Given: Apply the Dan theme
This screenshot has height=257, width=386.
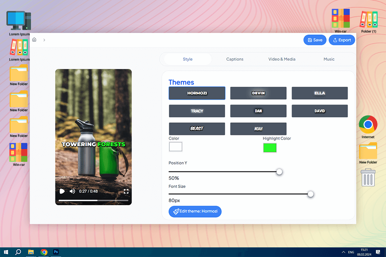Looking at the screenshot, I should (258, 111).
